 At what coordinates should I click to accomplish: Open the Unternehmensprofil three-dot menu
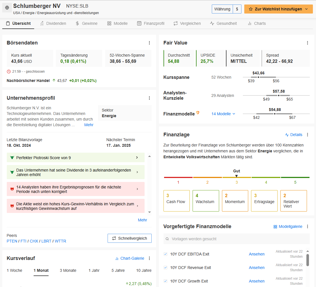pyautogui.click(x=149, y=98)
